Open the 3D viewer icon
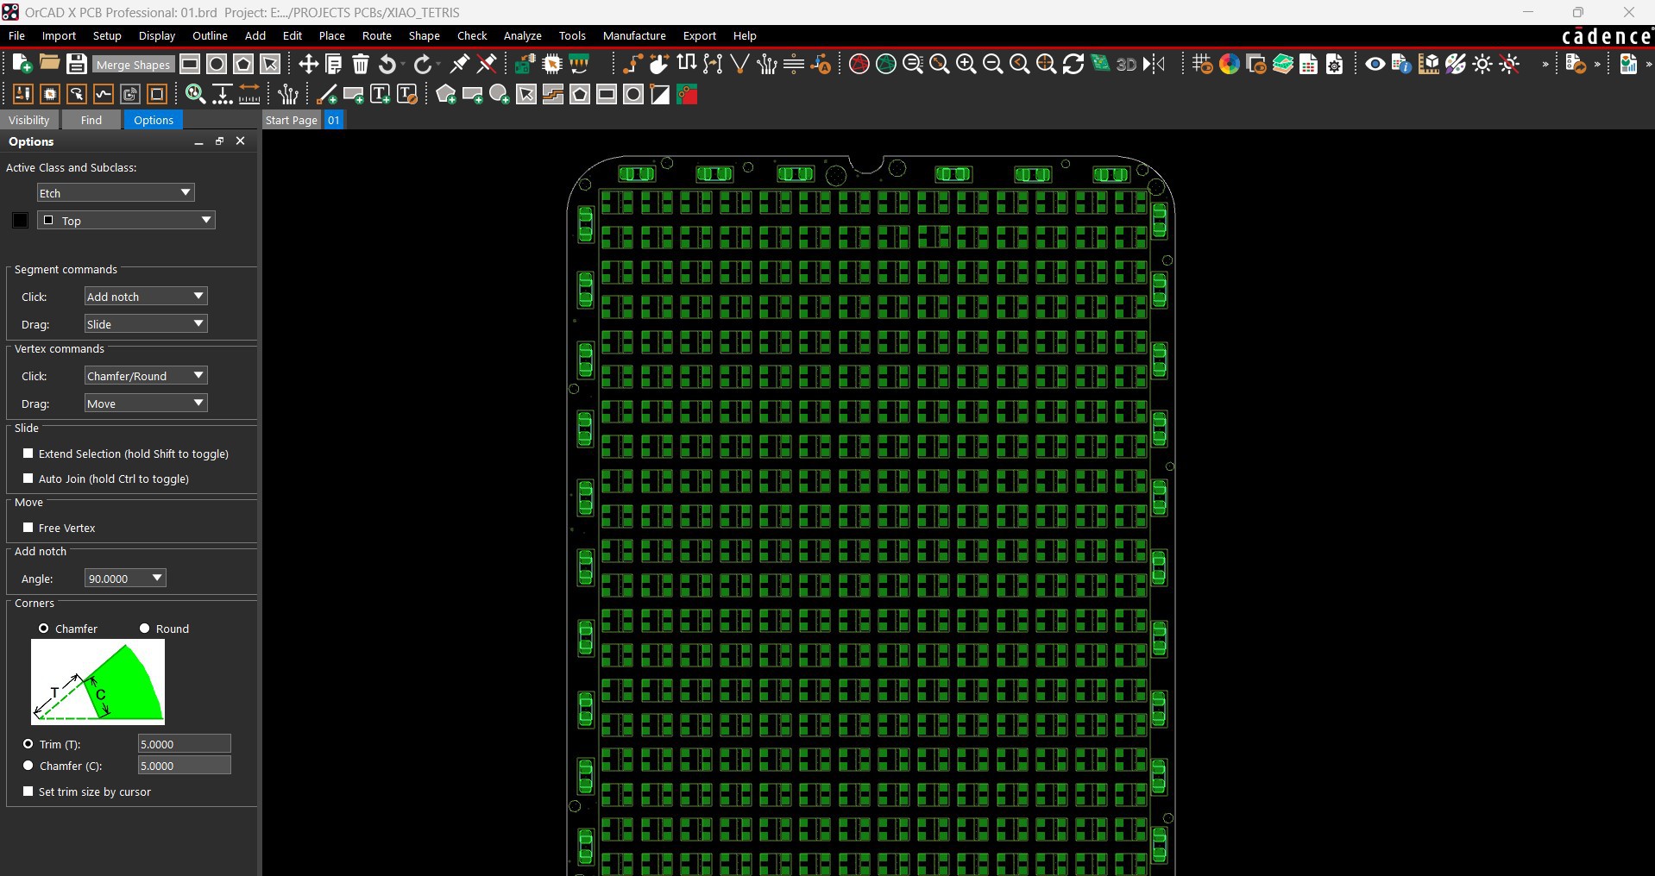 [x=1126, y=64]
